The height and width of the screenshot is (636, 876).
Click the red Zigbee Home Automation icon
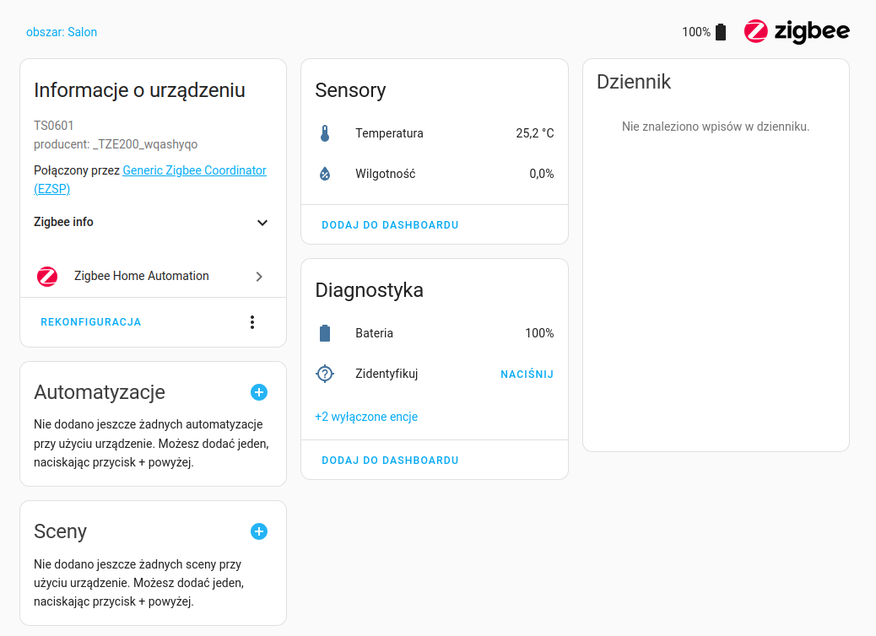click(47, 277)
